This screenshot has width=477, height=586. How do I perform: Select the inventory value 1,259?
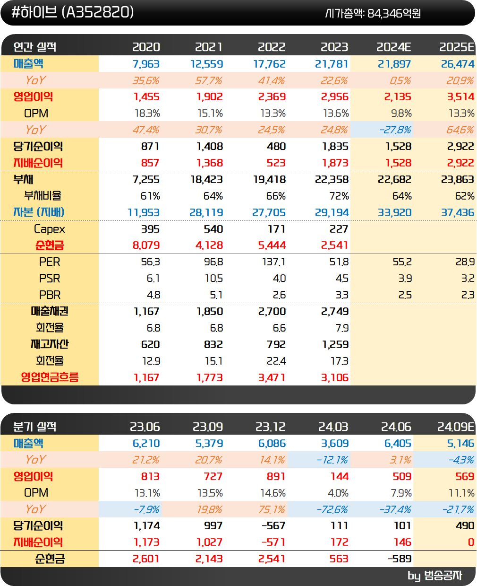(335, 344)
